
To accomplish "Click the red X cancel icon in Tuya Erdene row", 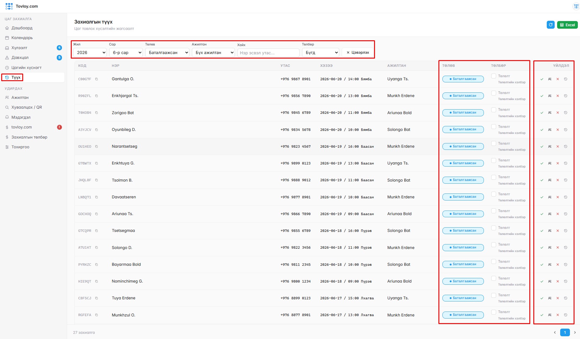I will click(x=558, y=298).
